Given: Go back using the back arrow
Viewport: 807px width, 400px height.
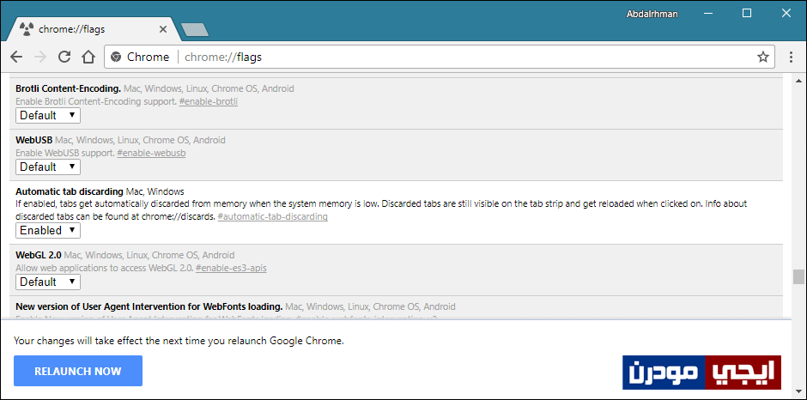Looking at the screenshot, I should (16, 57).
